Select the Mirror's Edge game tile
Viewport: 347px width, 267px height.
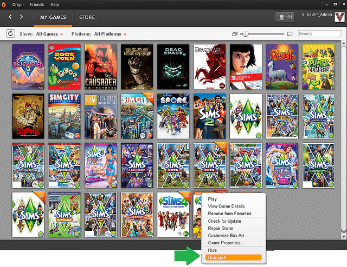[x=246, y=67]
